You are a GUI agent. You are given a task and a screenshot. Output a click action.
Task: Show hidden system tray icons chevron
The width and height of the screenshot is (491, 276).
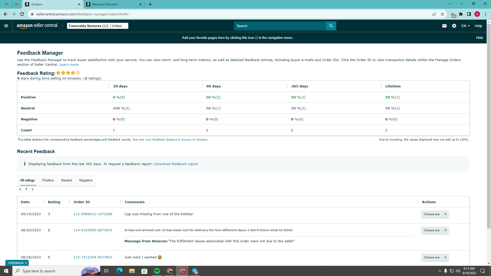(x=439, y=271)
